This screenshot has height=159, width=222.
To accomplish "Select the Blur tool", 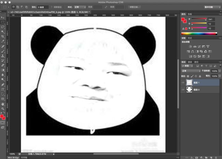I will [x=3, y=75].
